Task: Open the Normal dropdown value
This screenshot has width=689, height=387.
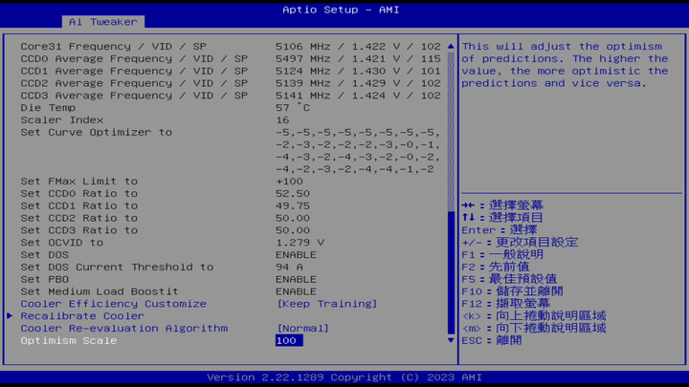Action: click(x=302, y=328)
